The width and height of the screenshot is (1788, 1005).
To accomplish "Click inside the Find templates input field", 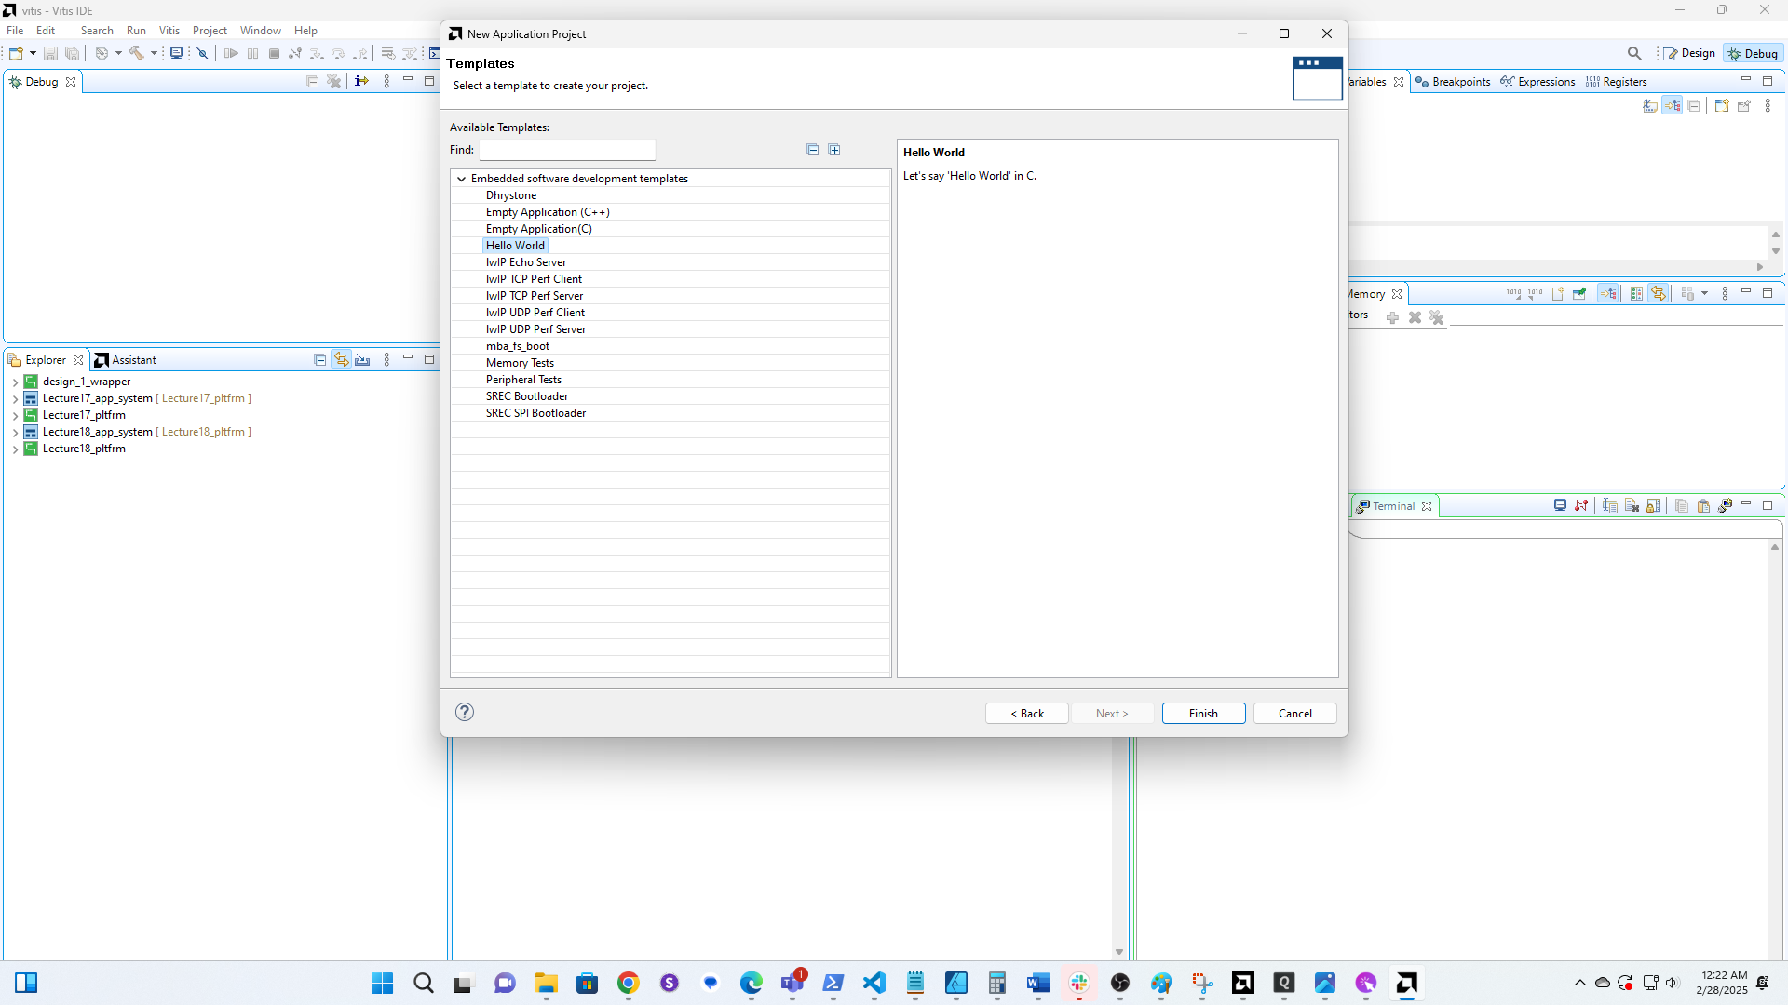I will coord(566,150).
